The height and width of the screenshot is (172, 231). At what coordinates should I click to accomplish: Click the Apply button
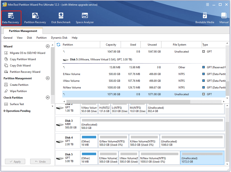pos(15,162)
